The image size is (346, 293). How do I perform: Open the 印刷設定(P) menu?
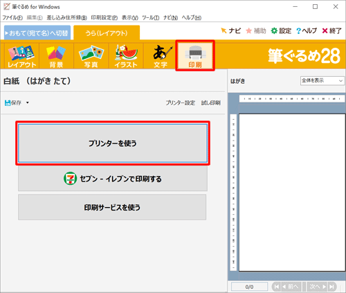104,18
